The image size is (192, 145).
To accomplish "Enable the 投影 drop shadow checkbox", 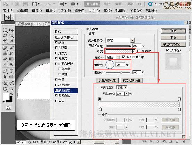I will (56, 42).
